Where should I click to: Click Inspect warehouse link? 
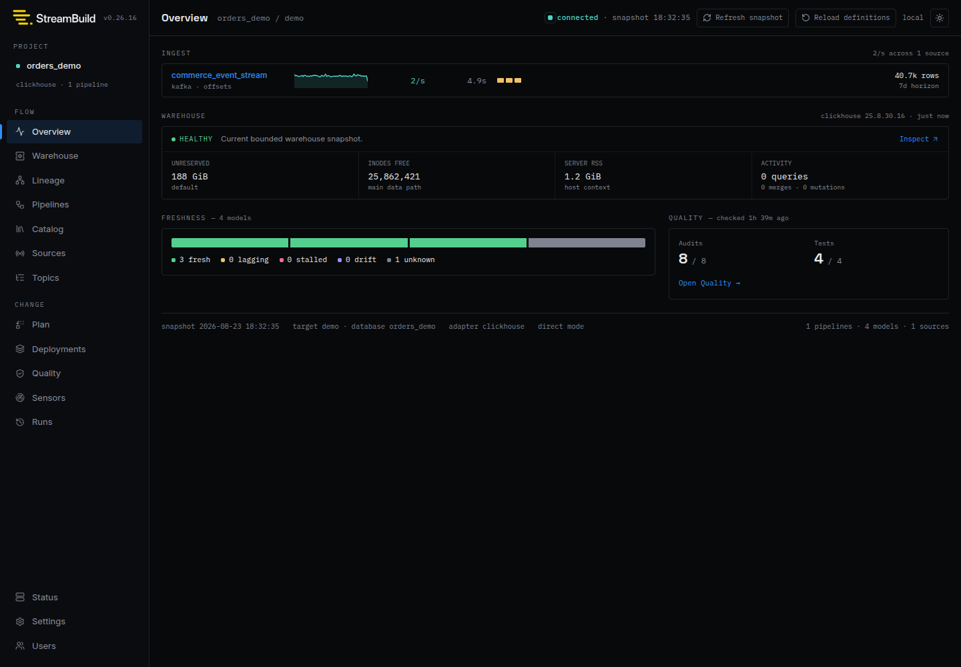[x=918, y=139]
